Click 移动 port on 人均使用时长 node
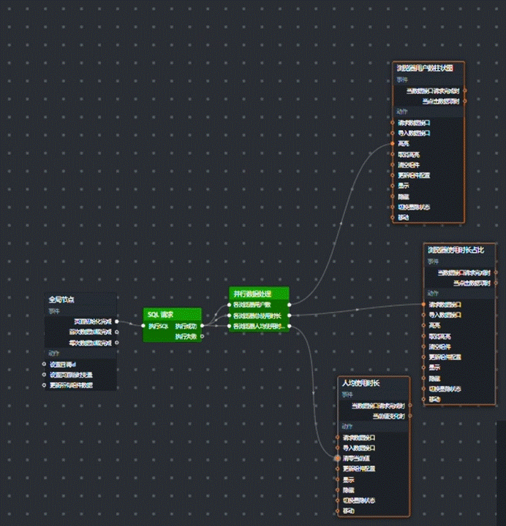506x526 pixels. (337, 511)
